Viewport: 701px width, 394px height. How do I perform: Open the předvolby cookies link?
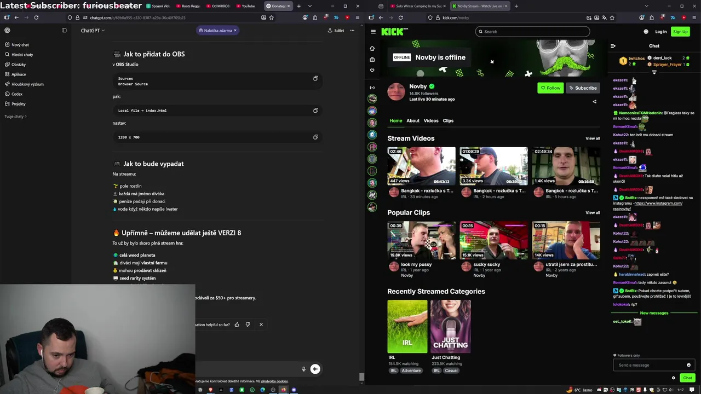click(274, 381)
